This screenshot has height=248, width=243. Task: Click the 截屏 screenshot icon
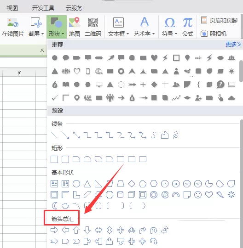point(36,23)
